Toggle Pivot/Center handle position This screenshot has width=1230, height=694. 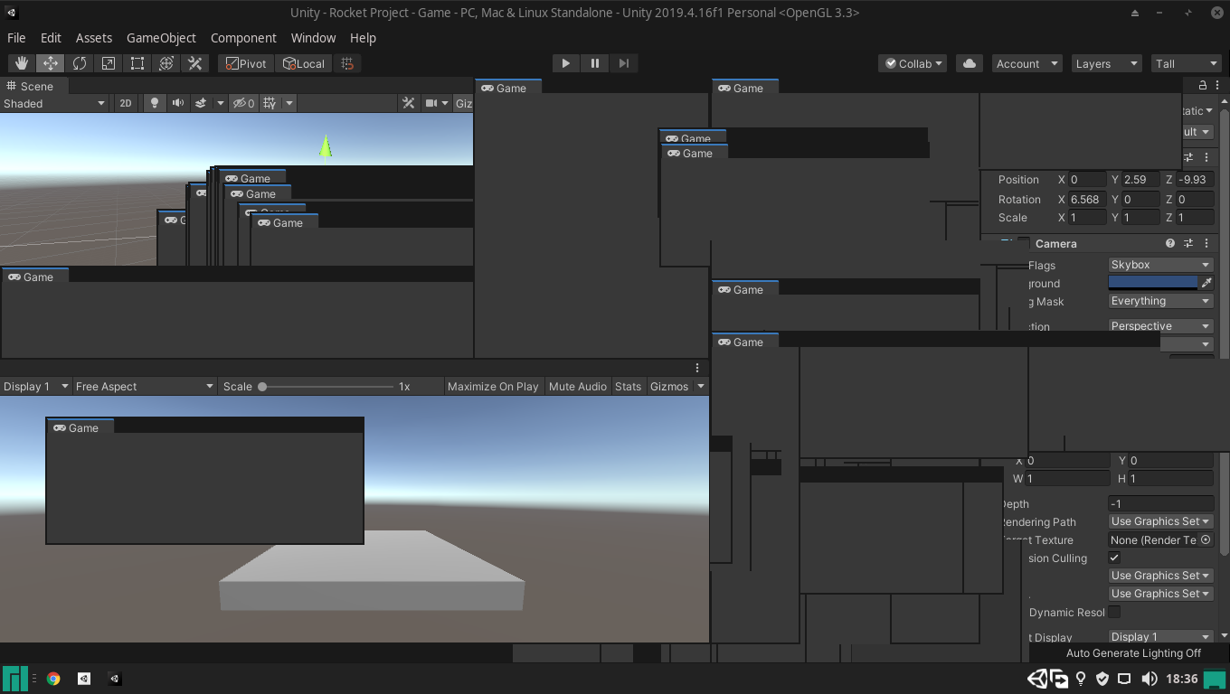click(246, 63)
